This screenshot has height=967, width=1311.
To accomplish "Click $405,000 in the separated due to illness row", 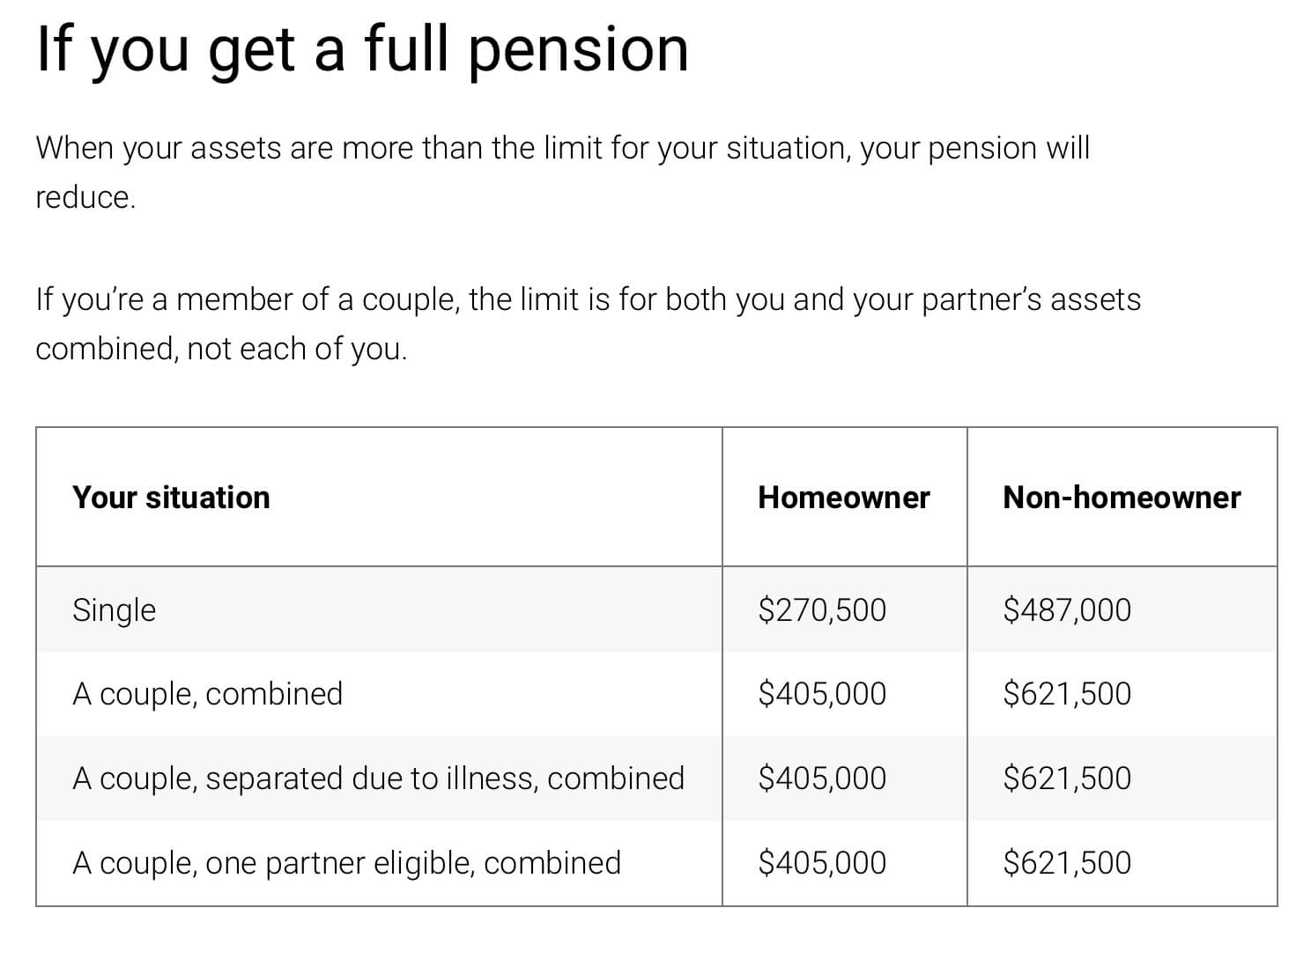I will pyautogui.click(x=822, y=779).
